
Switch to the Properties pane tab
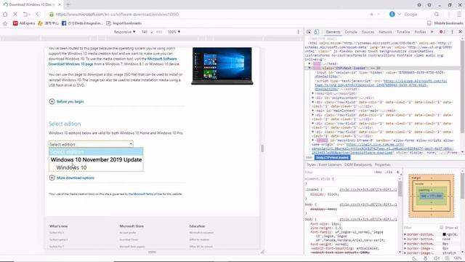point(383,164)
